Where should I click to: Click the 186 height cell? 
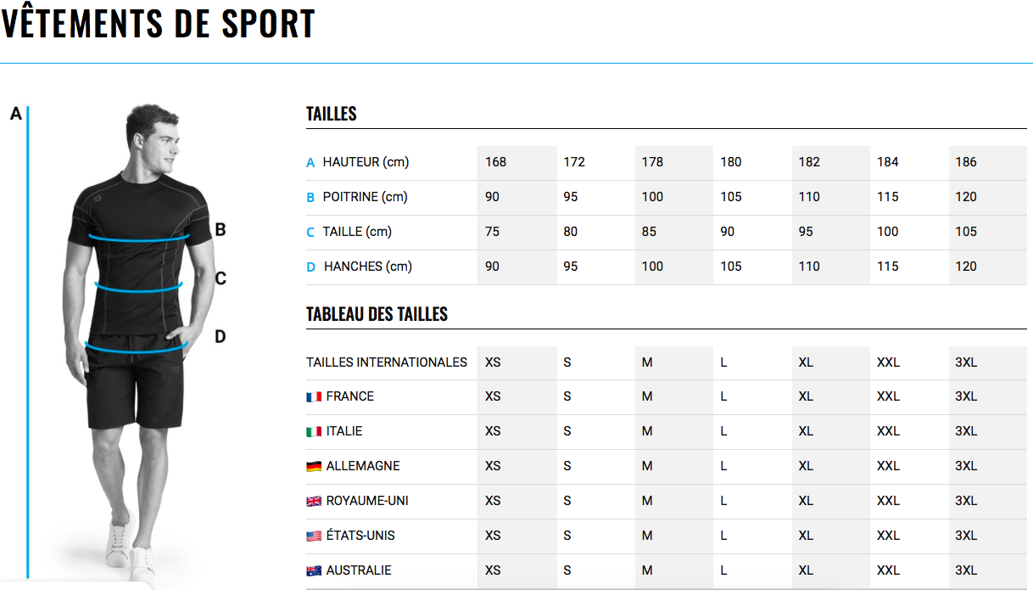[x=966, y=162]
